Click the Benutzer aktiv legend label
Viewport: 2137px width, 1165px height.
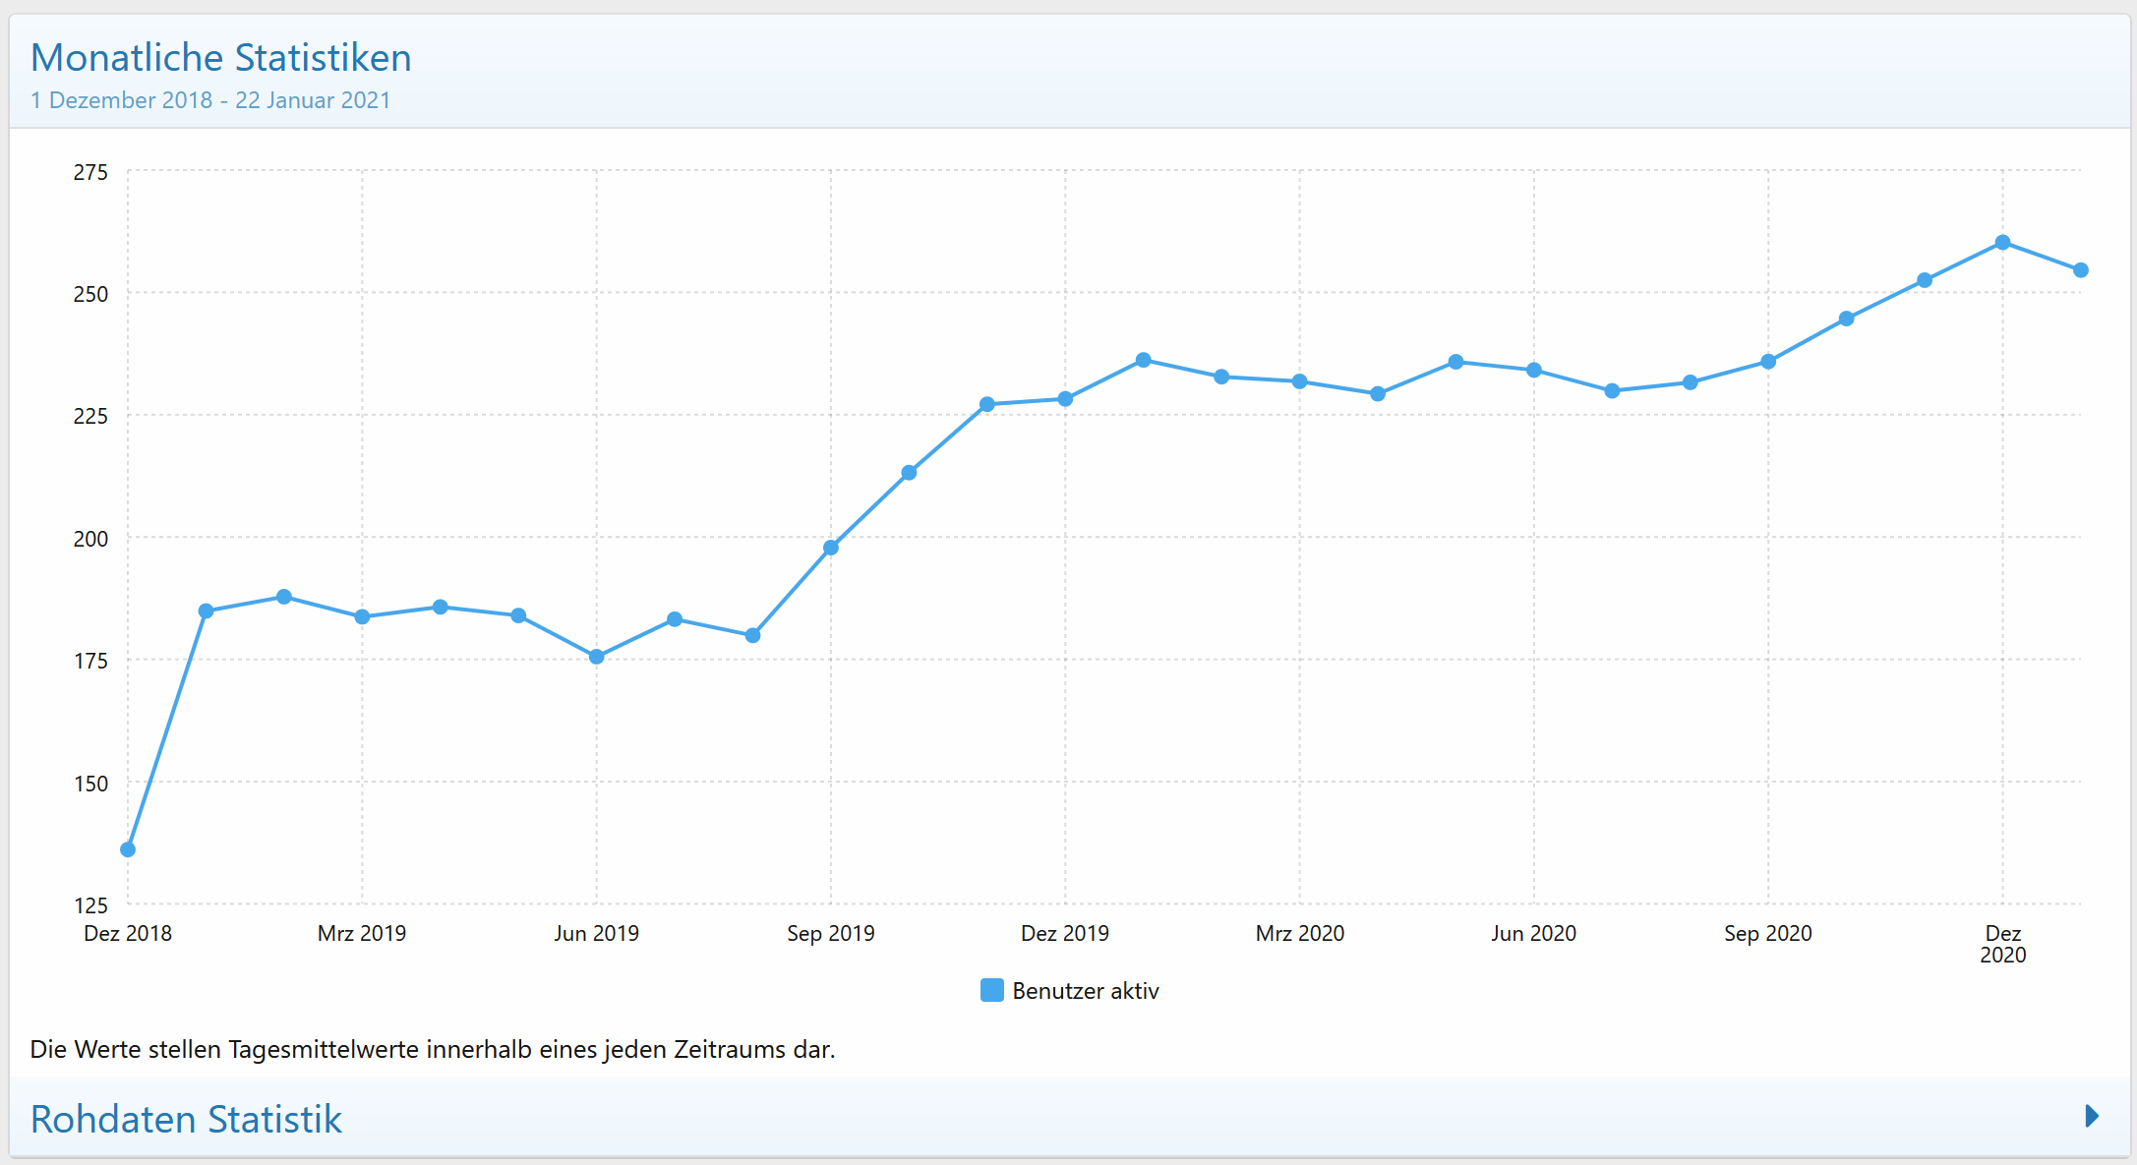[1085, 991]
